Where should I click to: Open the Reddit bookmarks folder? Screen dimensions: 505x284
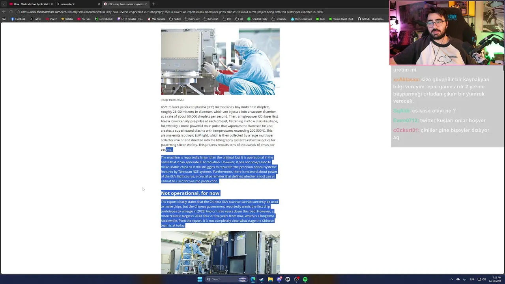pyautogui.click(x=175, y=19)
